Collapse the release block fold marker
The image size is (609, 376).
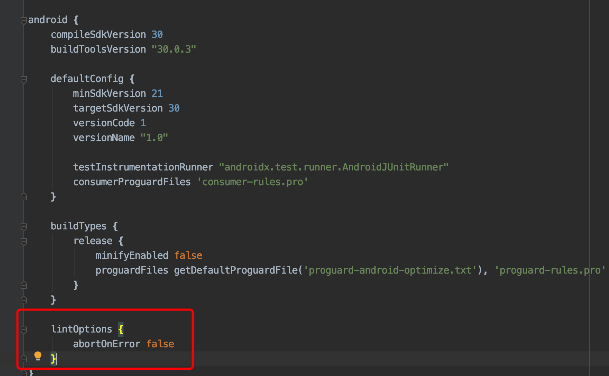(24, 242)
